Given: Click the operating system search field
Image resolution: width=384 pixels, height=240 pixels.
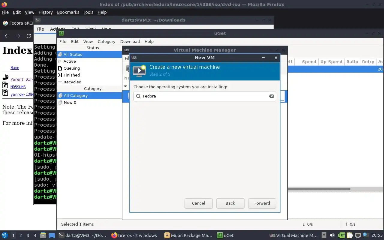Looking at the screenshot, I should (x=205, y=96).
